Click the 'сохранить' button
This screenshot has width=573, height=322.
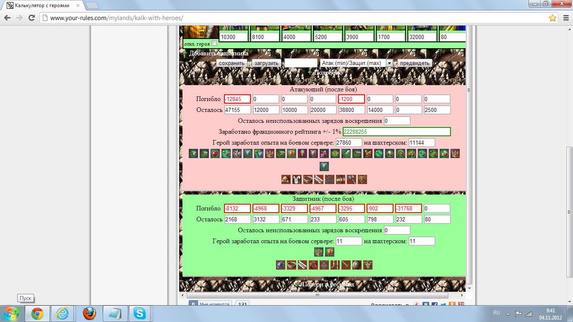[232, 63]
